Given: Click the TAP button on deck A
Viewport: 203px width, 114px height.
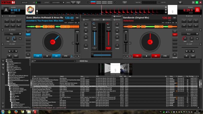Looking at the screenshot, I should click(x=77, y=18).
